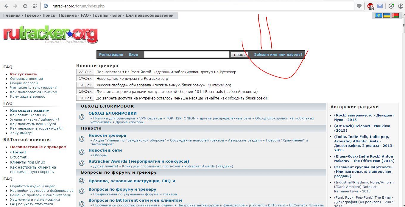Open the VPN сервисы subforum
405x207 pixels.
(x=150, y=118)
